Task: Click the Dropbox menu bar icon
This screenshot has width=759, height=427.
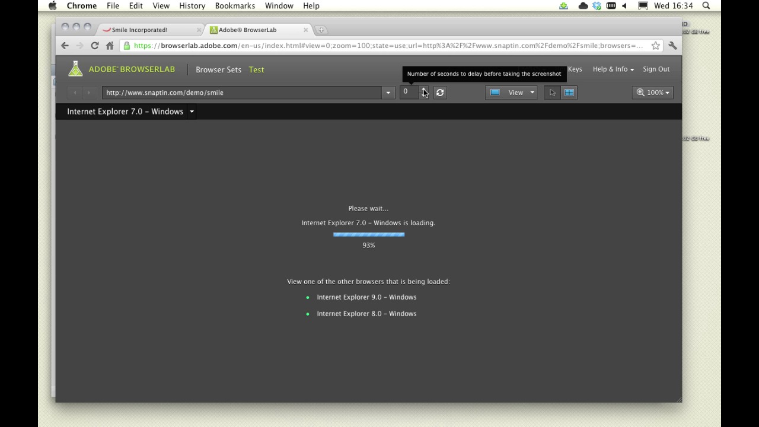Action: tap(597, 5)
